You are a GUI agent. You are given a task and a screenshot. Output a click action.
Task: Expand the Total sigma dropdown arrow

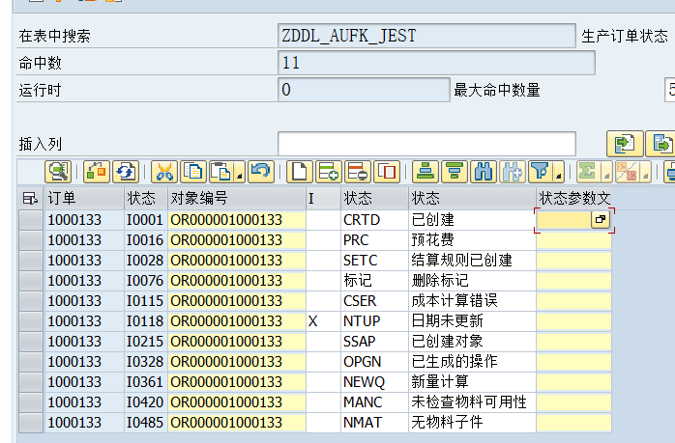tap(606, 173)
